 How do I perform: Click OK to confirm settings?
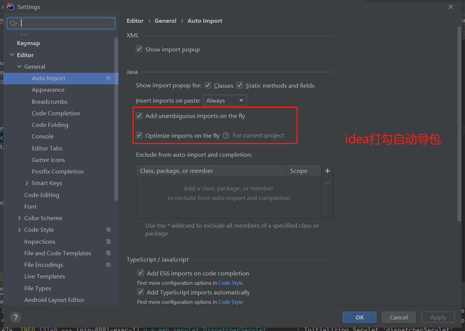point(360,317)
